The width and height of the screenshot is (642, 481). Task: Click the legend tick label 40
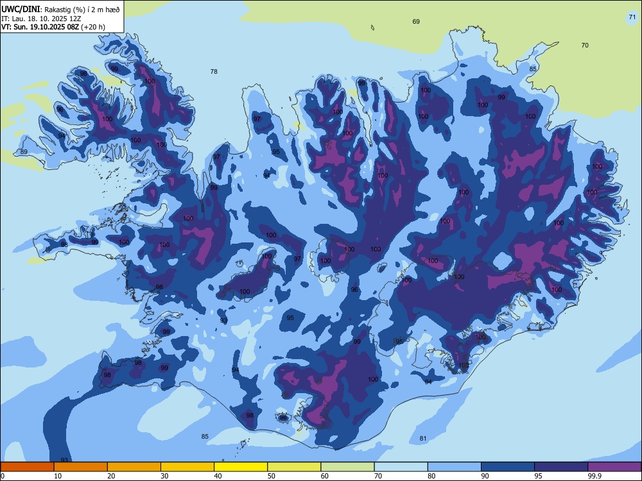tap(218, 476)
